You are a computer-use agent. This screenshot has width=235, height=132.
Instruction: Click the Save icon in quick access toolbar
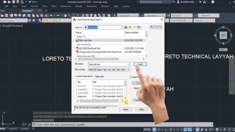[x=14, y=2]
